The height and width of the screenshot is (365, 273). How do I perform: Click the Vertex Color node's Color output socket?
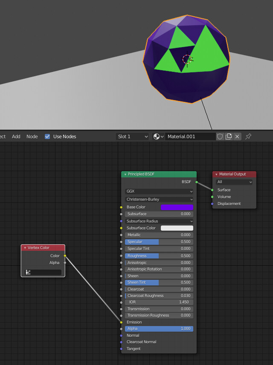coord(65,256)
